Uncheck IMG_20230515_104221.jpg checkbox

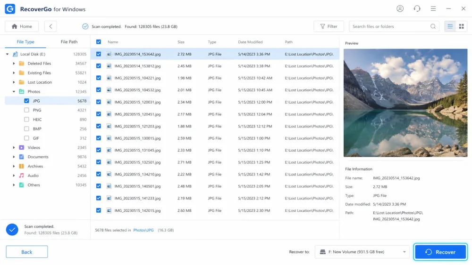(x=99, y=78)
